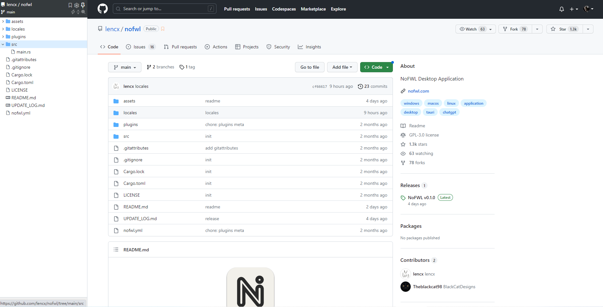Open the plus create-new dropdown in header
Screen dimensions: 603x307
574,9
